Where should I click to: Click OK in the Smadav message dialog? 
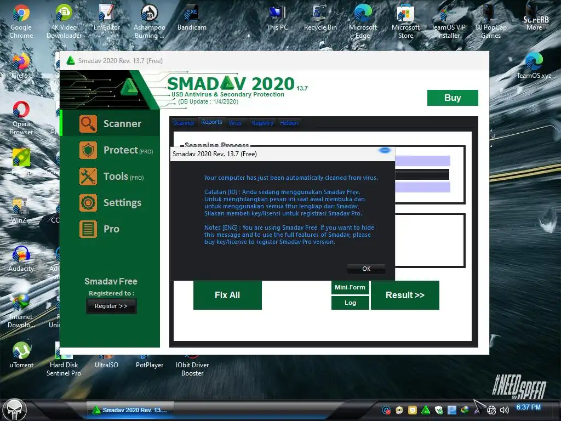(366, 269)
